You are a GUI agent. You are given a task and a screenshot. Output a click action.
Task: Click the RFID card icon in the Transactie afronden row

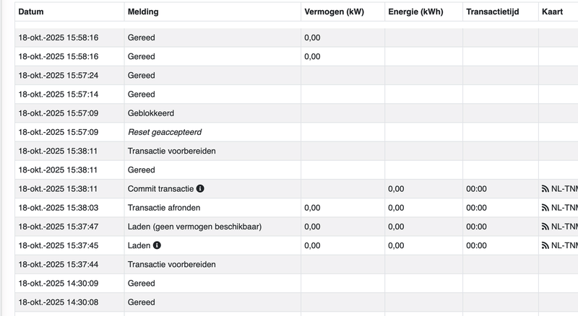pyautogui.click(x=545, y=208)
